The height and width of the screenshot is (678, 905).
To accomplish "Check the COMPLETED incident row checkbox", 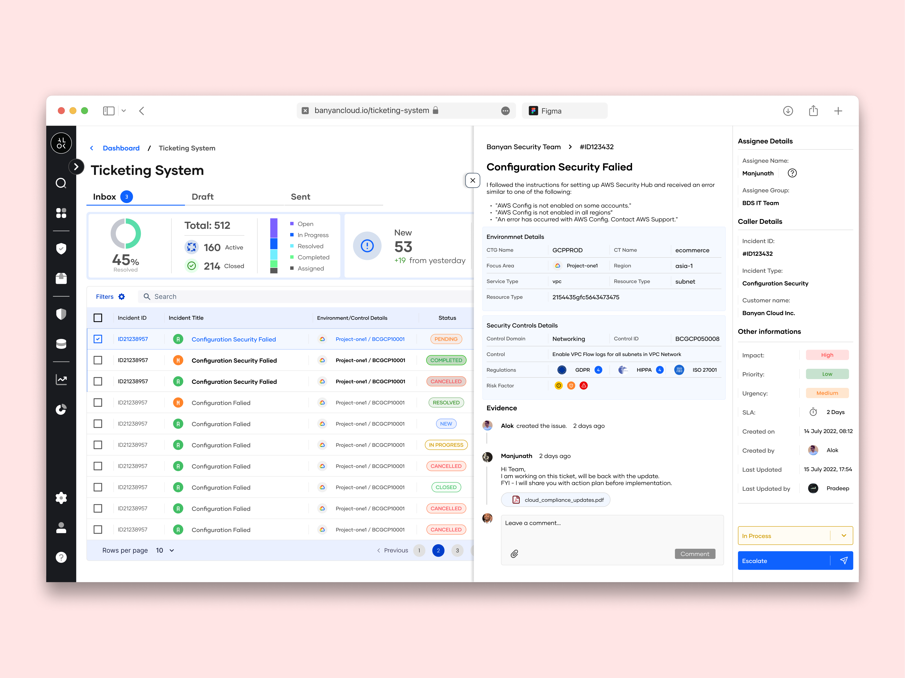I will (98, 361).
